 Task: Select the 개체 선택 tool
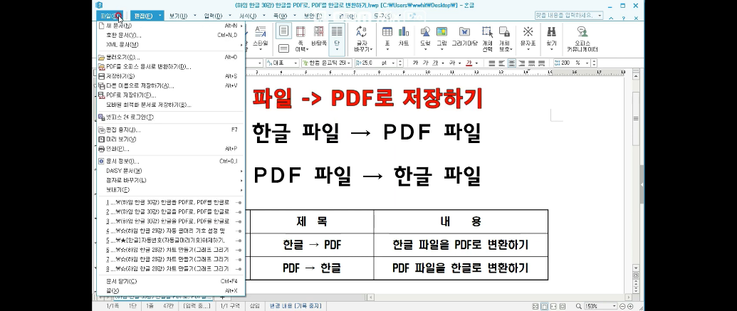(487, 36)
